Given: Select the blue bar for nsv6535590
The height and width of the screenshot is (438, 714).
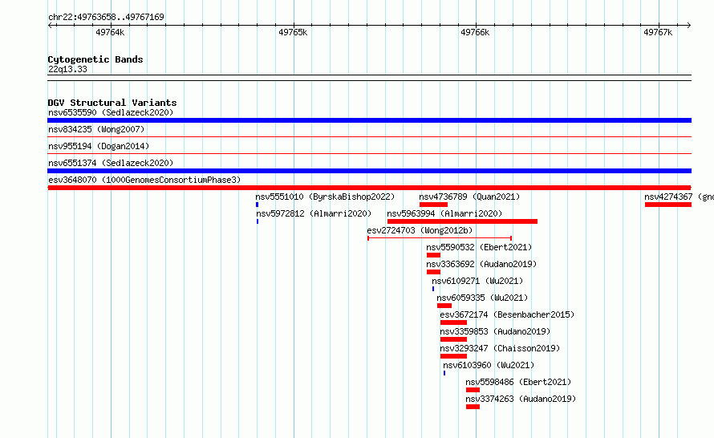Looking at the screenshot, I should pos(369,120).
